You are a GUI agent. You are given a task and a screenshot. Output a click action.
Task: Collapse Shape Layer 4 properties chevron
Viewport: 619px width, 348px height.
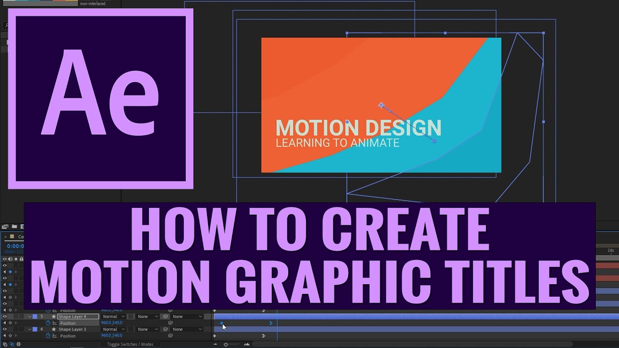pos(29,317)
